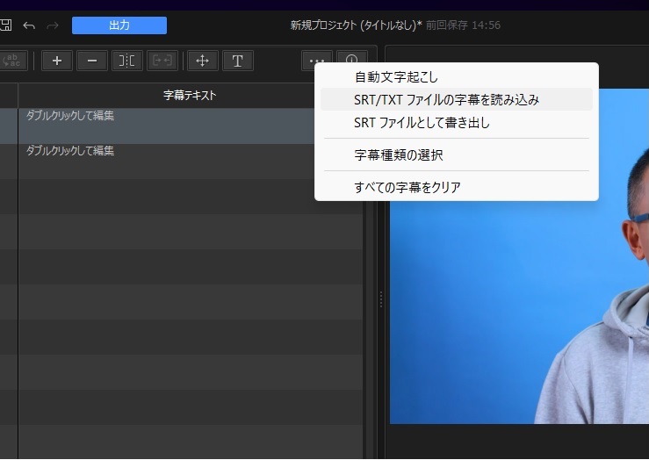Select second ダブルクリックして編集 subtitle row
The height and width of the screenshot is (460, 649).
click(x=166, y=162)
